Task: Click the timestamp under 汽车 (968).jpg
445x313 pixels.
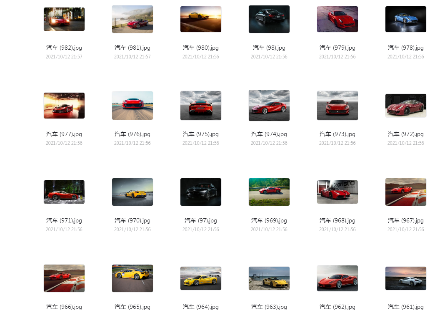Action: point(337,230)
